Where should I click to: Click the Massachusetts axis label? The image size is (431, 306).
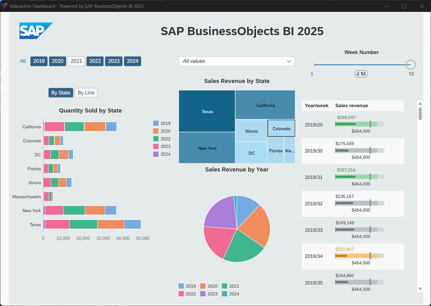(x=26, y=197)
